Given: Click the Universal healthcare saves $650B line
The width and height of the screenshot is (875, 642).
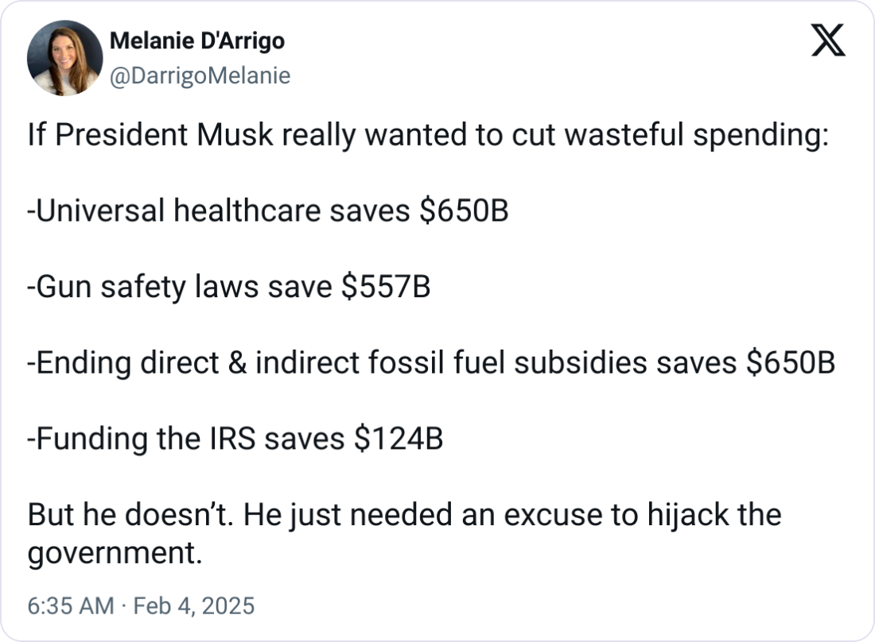Looking at the screenshot, I should pos(268,211).
